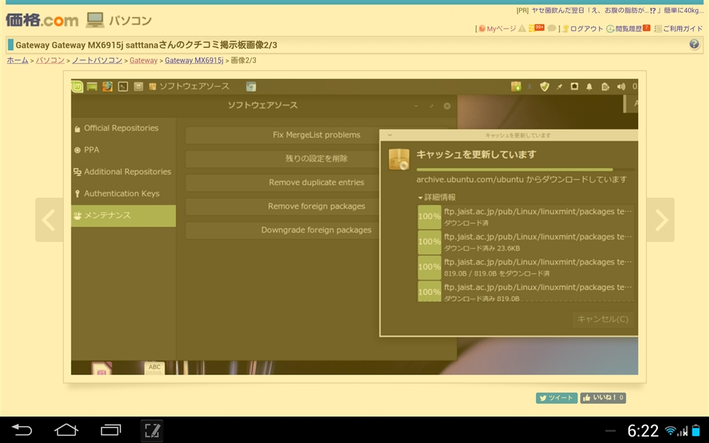Screen dimensions: 709x443
Task: Select Authentication Keys in pictured sidebar
Action: tap(123, 194)
